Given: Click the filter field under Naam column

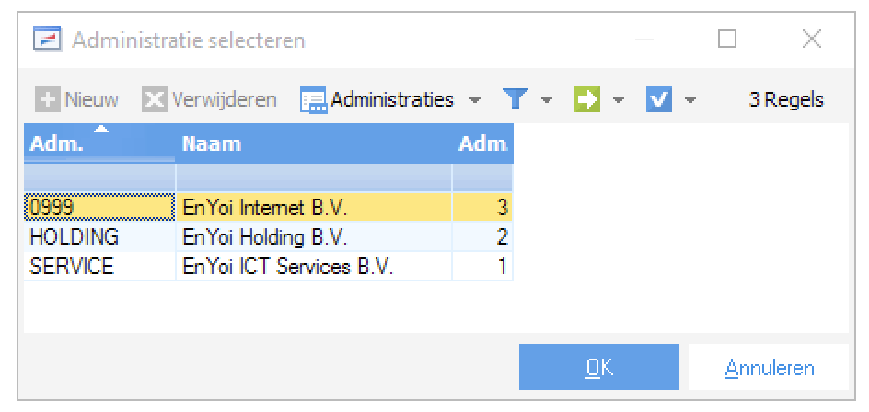Looking at the screenshot, I should pos(313,177).
